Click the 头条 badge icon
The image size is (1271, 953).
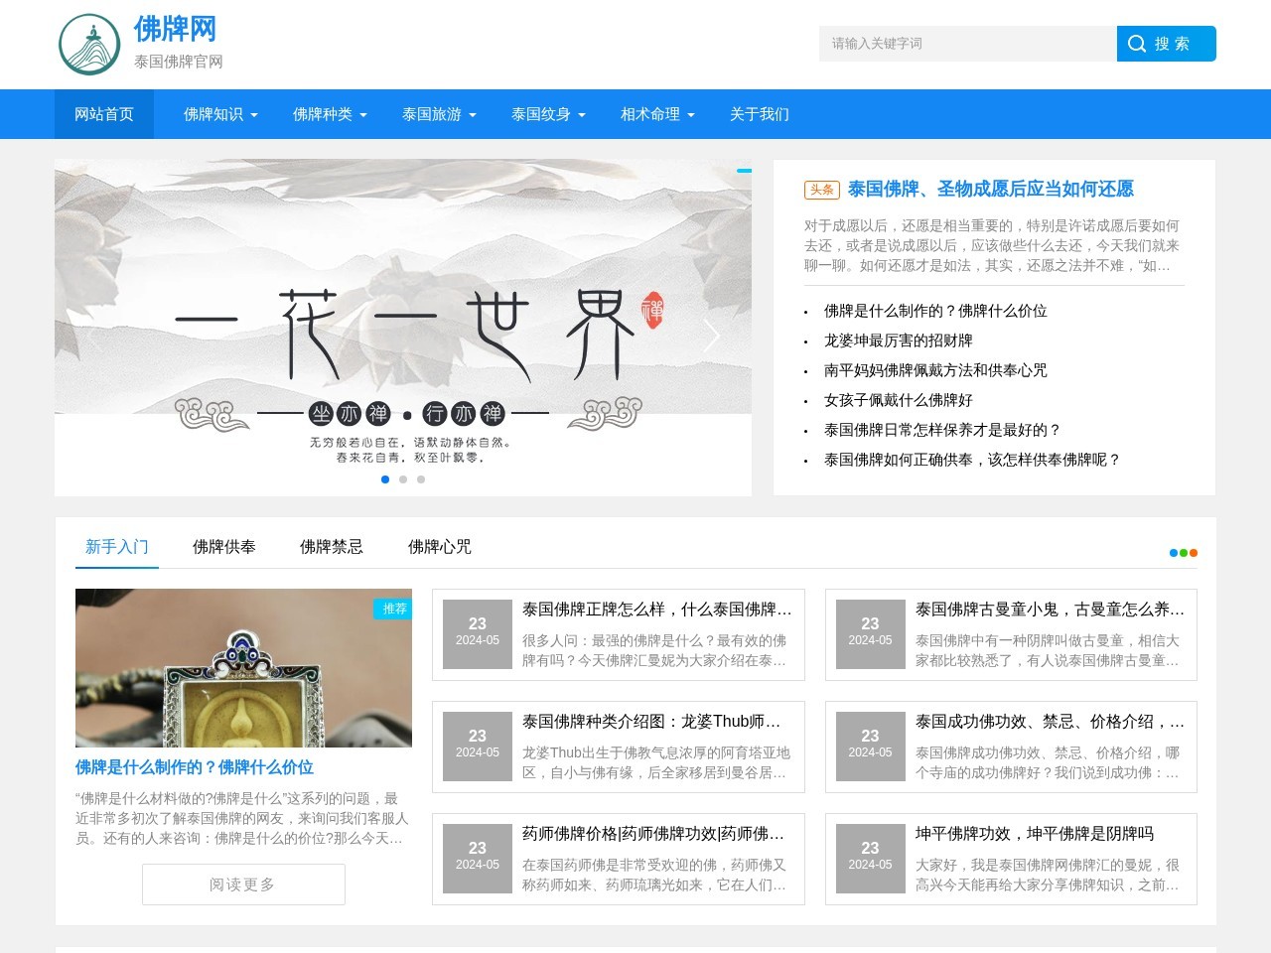pos(822,190)
